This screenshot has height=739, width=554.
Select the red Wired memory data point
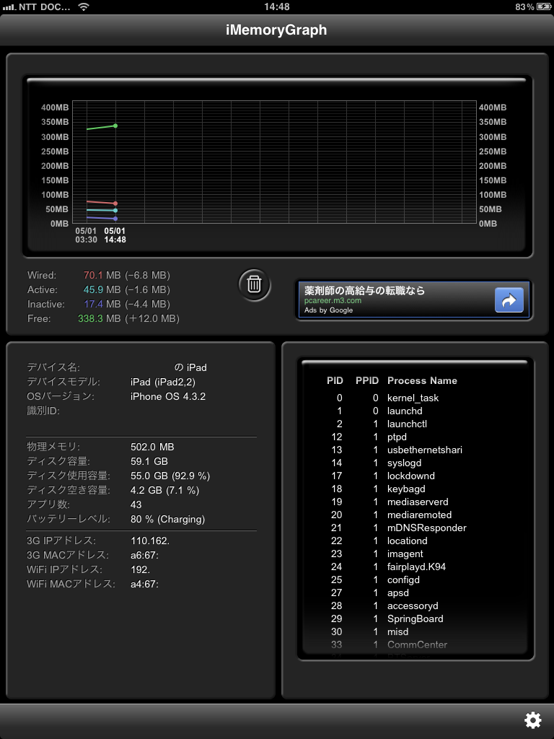tap(115, 204)
